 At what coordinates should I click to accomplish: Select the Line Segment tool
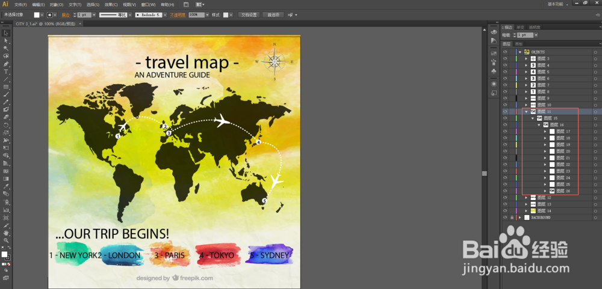coord(6,79)
